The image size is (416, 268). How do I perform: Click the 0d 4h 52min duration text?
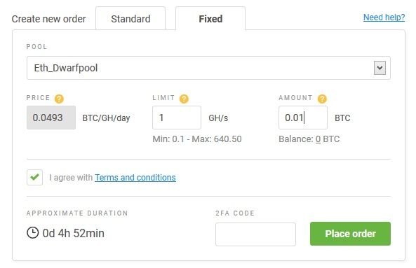click(73, 233)
